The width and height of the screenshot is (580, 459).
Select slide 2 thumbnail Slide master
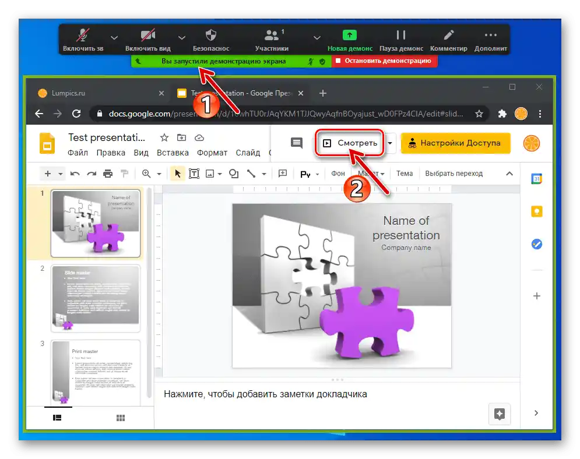(96, 298)
